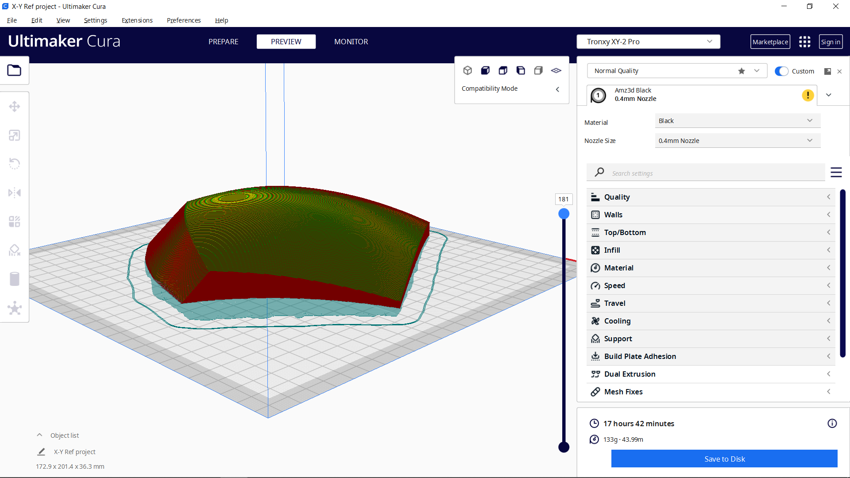Click the yellow warning icon on extruder
This screenshot has height=478, width=850.
pos(808,95)
